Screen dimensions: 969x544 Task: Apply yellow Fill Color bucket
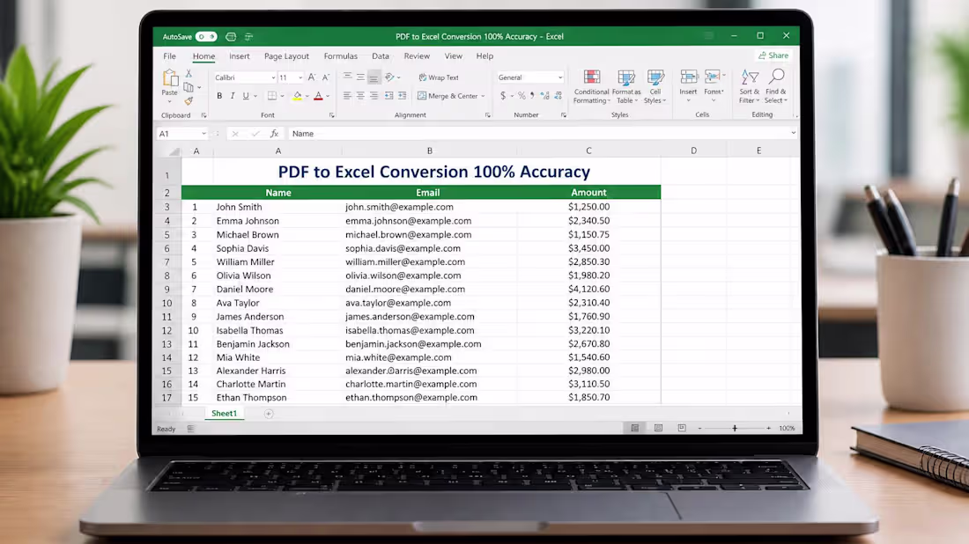pos(297,96)
